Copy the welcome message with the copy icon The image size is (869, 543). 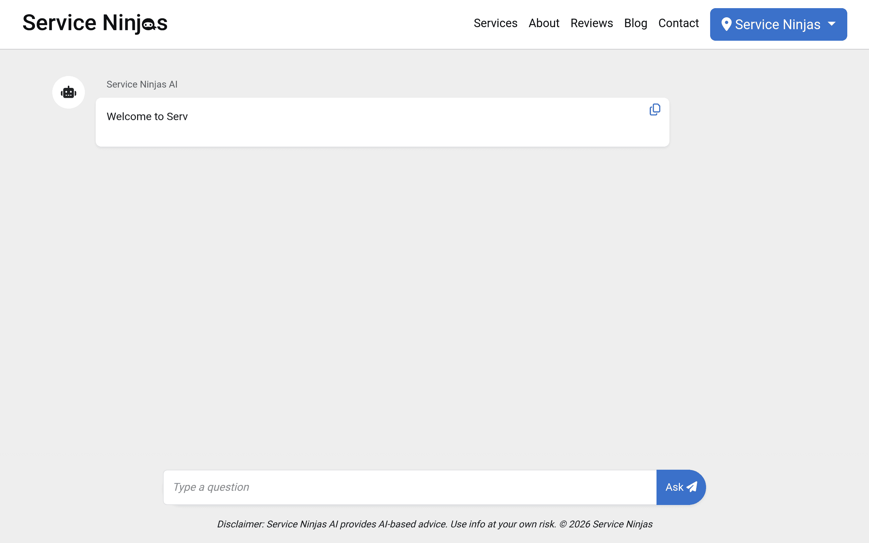click(654, 110)
